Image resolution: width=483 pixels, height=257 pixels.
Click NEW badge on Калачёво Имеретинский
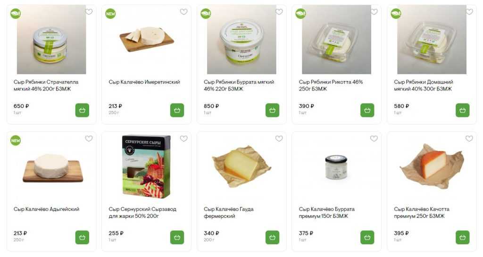tap(110, 14)
